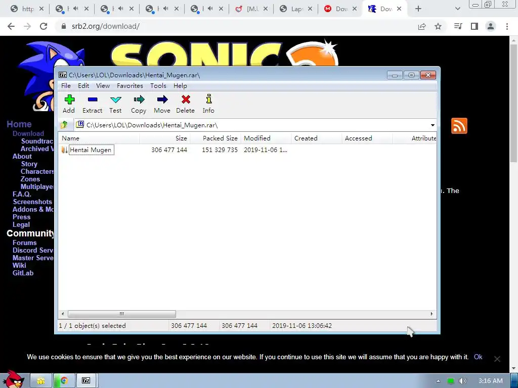Image resolution: width=518 pixels, height=388 pixels.
Task: Open File Explorer from the taskbar
Action: (41, 381)
